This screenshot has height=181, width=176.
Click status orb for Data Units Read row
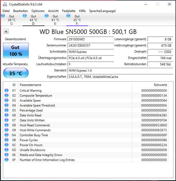(6, 115)
